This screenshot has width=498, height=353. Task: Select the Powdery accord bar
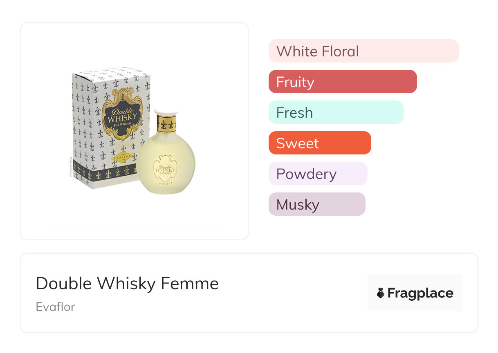318,174
